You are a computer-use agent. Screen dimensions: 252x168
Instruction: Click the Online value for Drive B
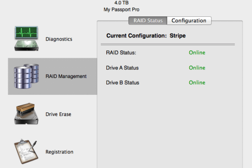(197, 82)
